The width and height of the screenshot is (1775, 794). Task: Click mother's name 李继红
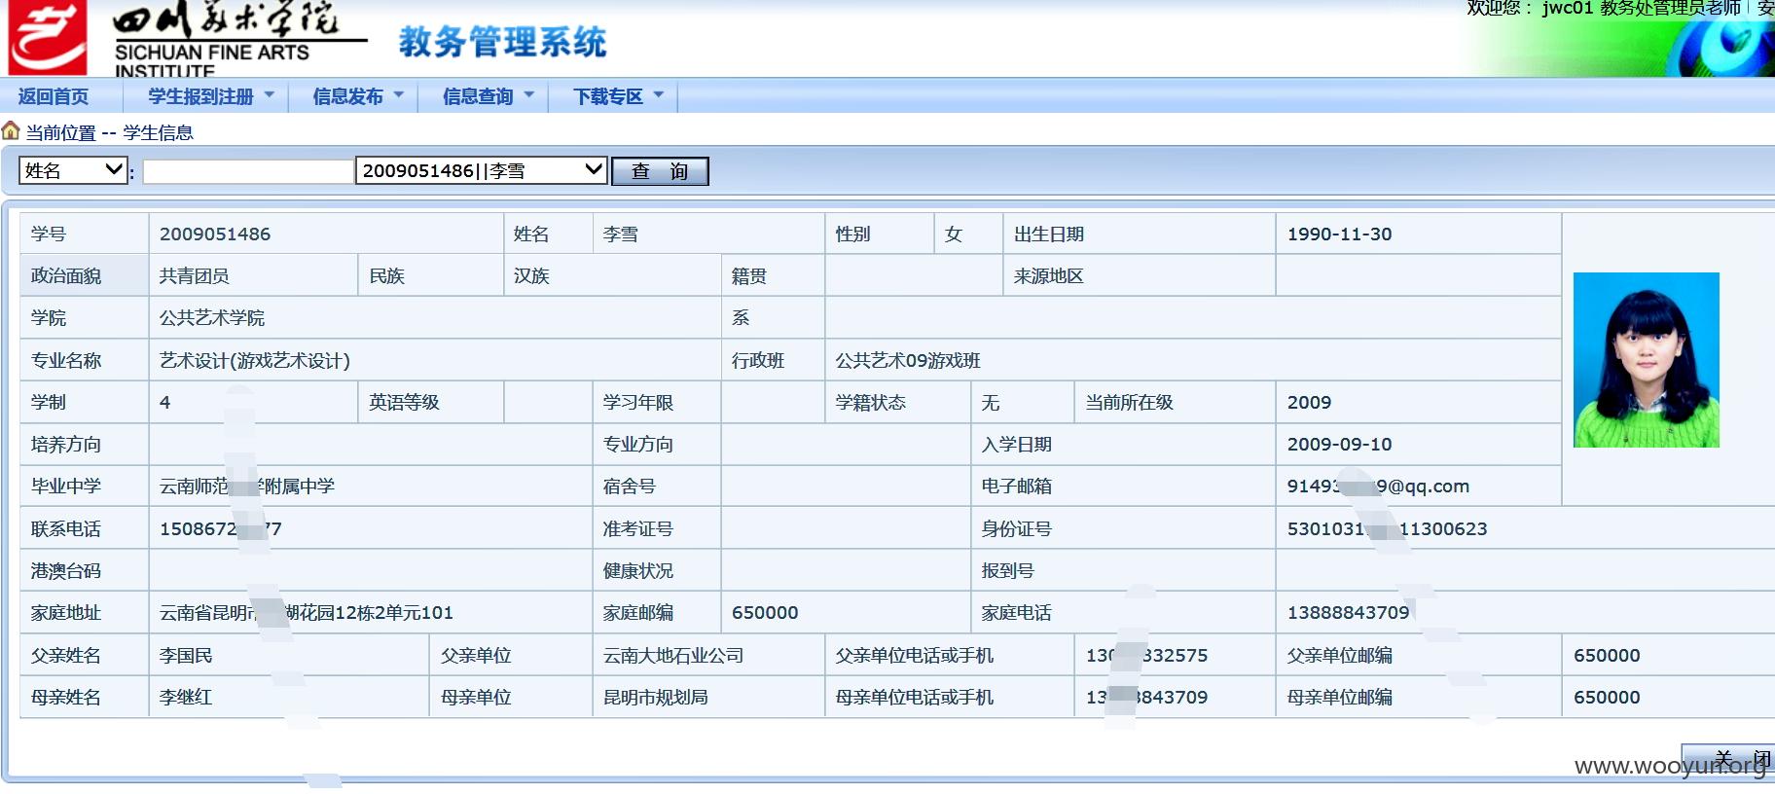186,698
